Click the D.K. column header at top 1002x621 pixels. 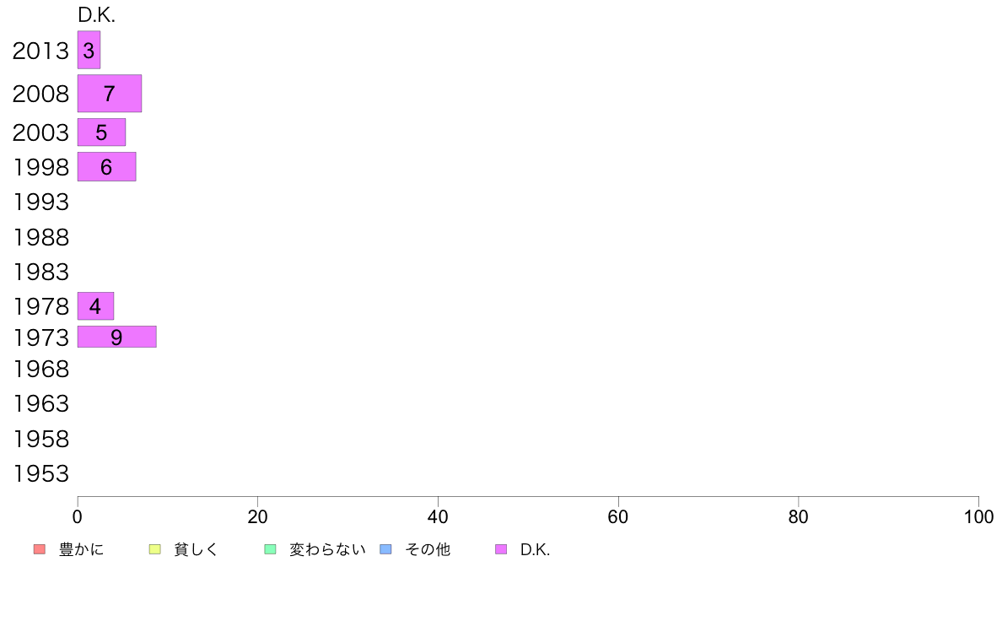[x=96, y=15]
